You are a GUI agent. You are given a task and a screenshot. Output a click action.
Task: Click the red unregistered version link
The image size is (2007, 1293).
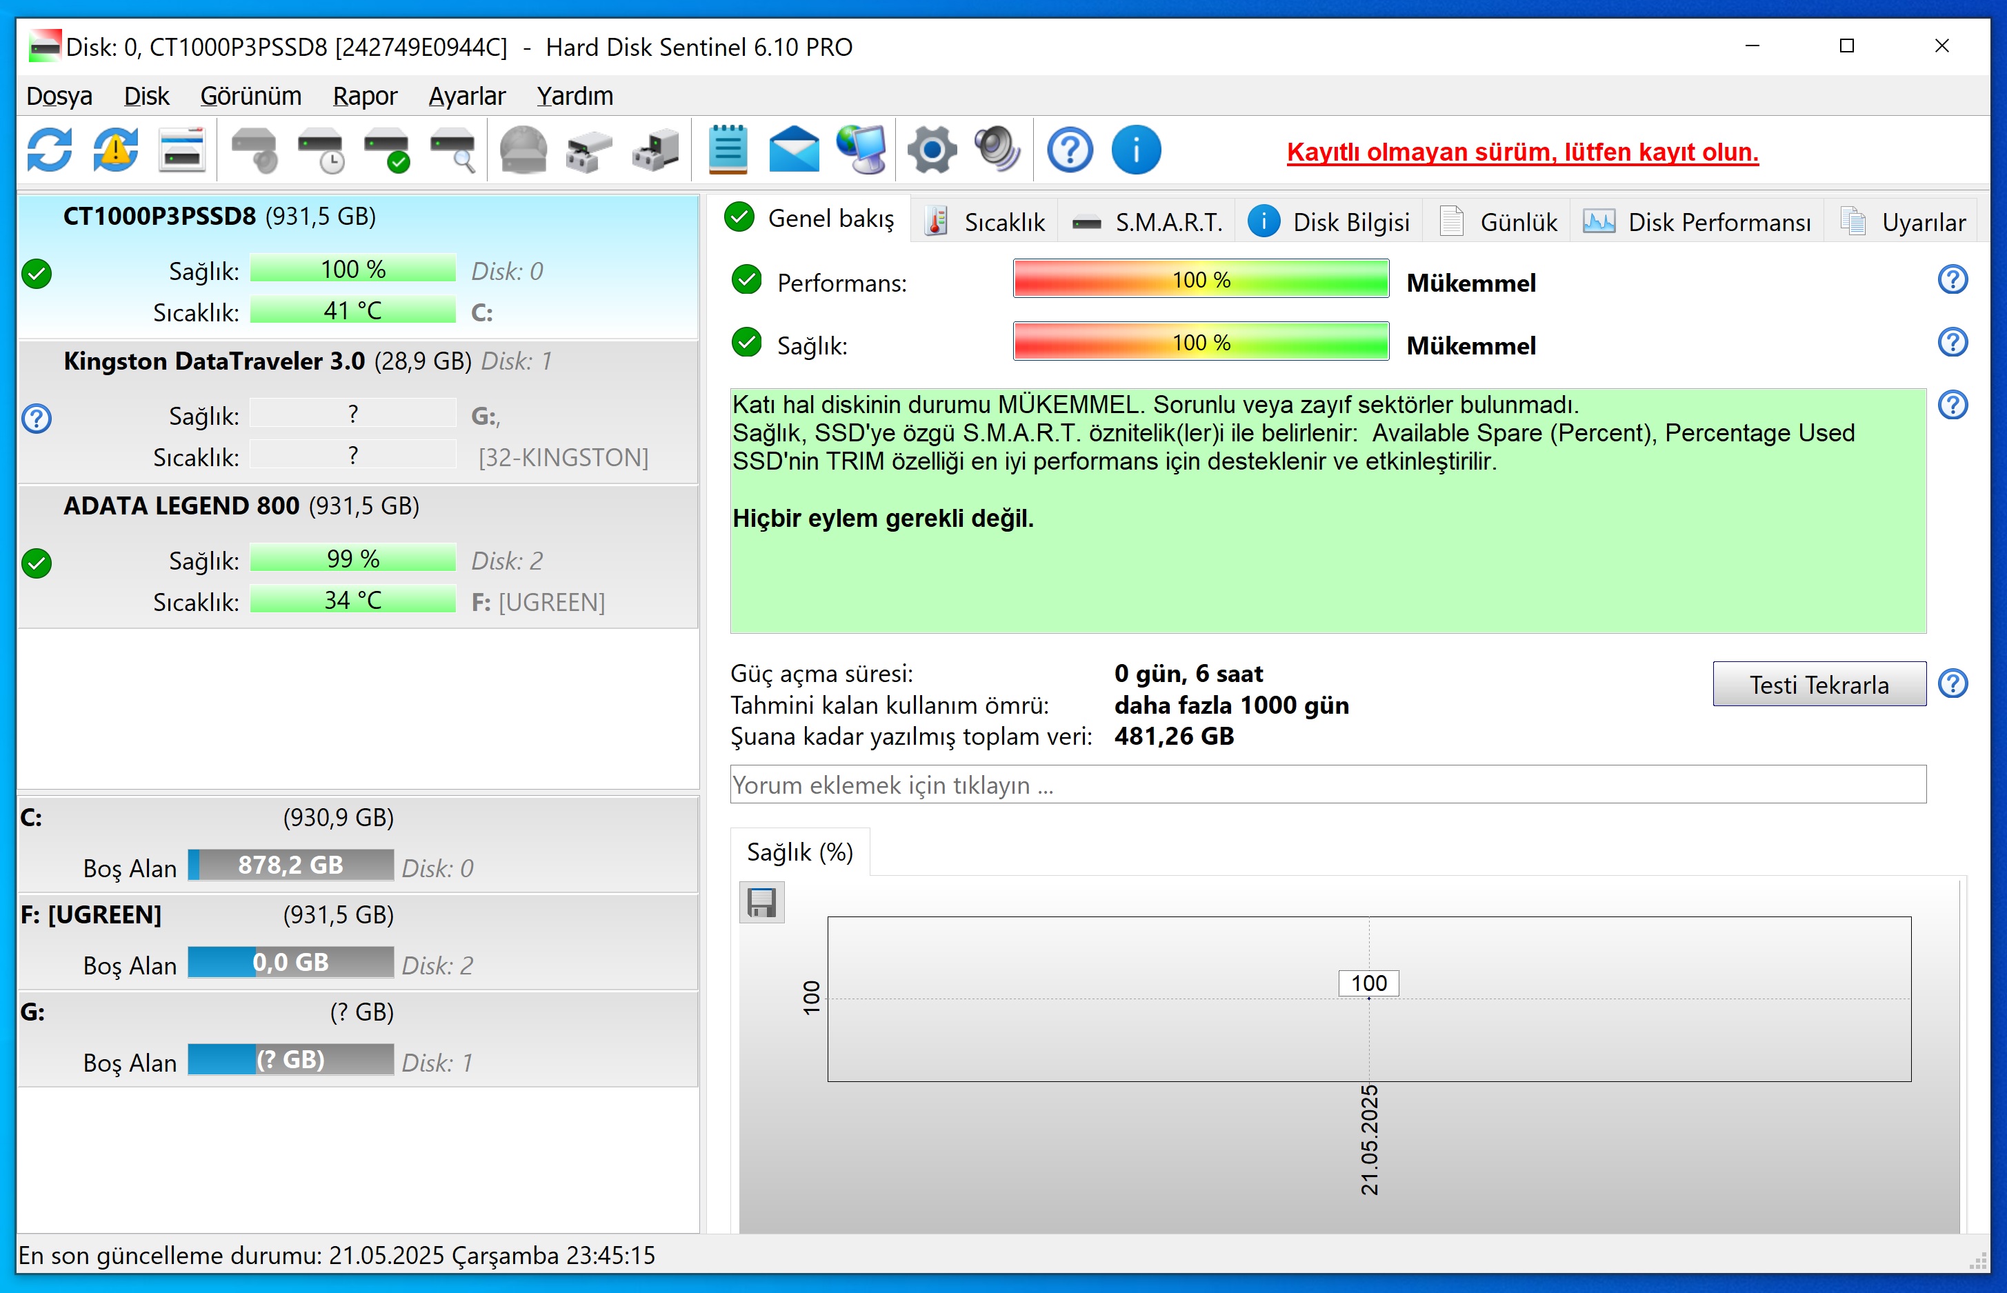1522,152
